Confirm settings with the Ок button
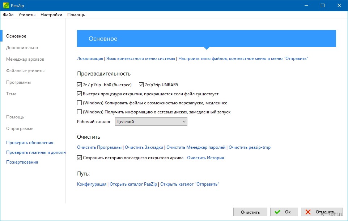Viewport: 348px width, 221px height. tap(284, 212)
